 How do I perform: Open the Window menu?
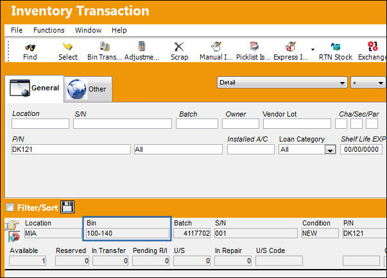88,30
